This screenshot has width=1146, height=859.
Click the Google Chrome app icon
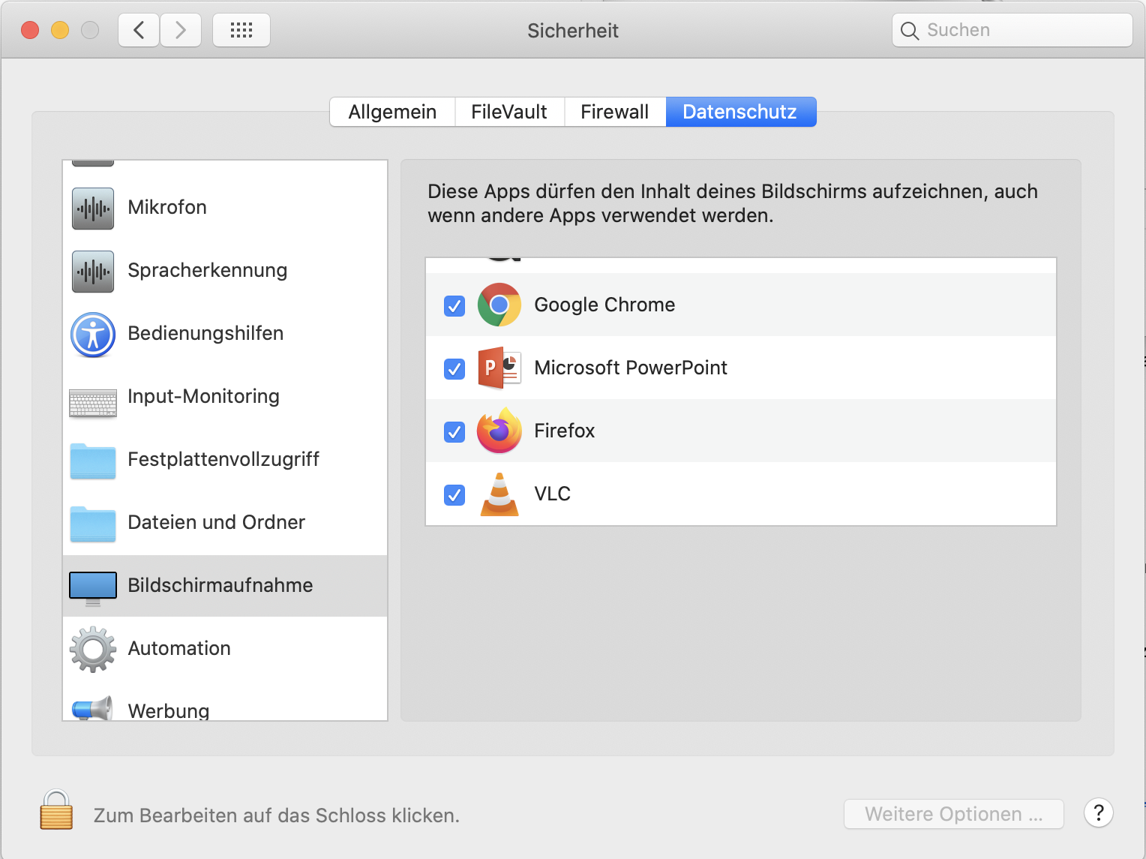[x=499, y=305]
